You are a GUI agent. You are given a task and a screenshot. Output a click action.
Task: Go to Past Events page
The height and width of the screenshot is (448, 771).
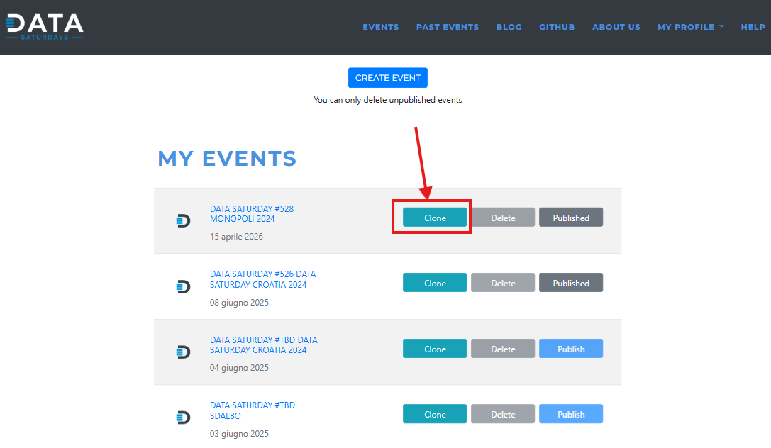pyautogui.click(x=448, y=27)
